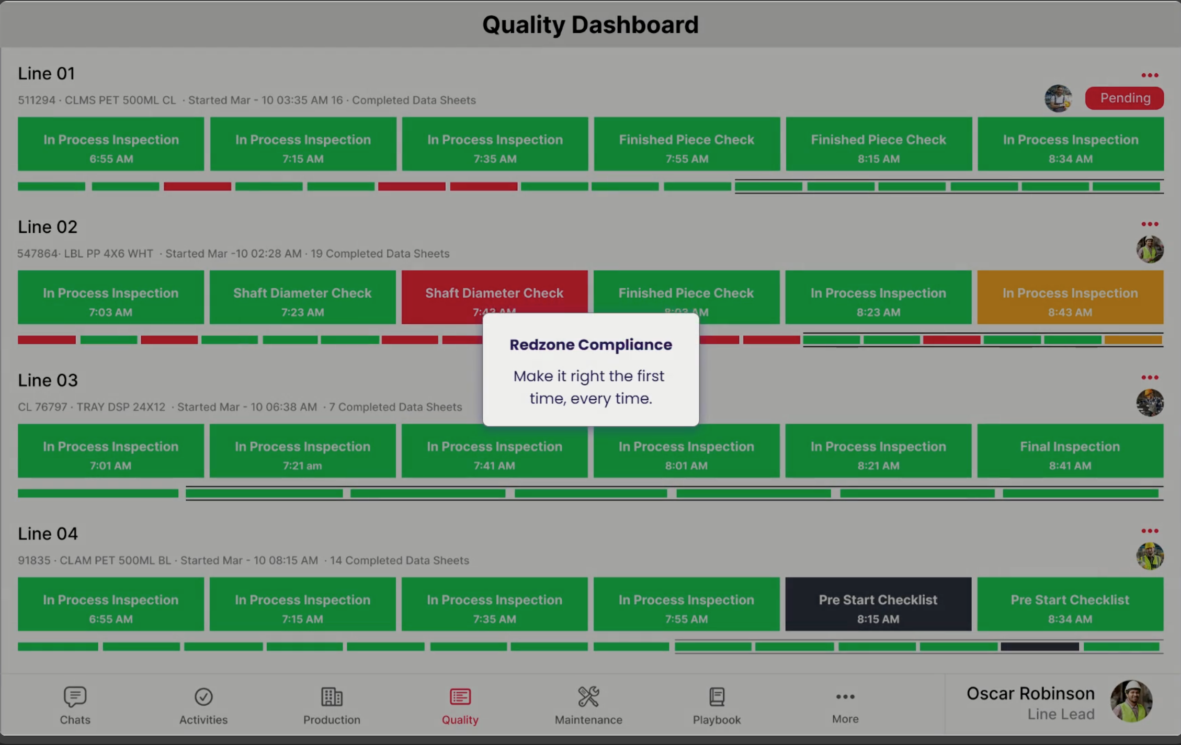
Task: Click Line 03 operator avatar
Action: click(x=1150, y=402)
